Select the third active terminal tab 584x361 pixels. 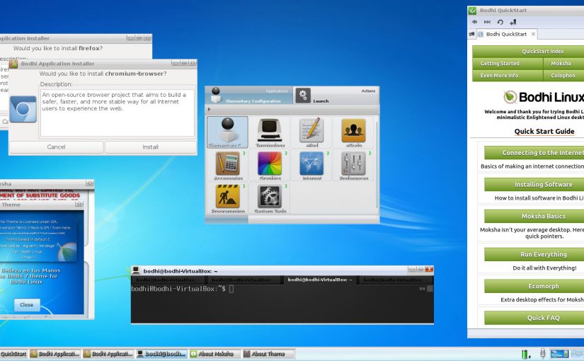pyautogui.click(x=320, y=280)
